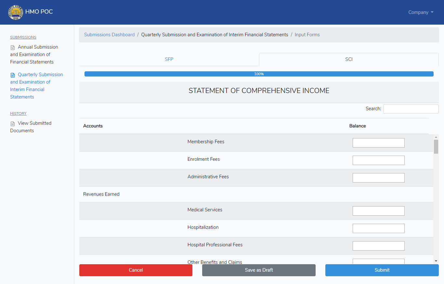The image size is (444, 284).
Task: Click the Other Benefits and Claims balance field
Action: click(x=379, y=261)
